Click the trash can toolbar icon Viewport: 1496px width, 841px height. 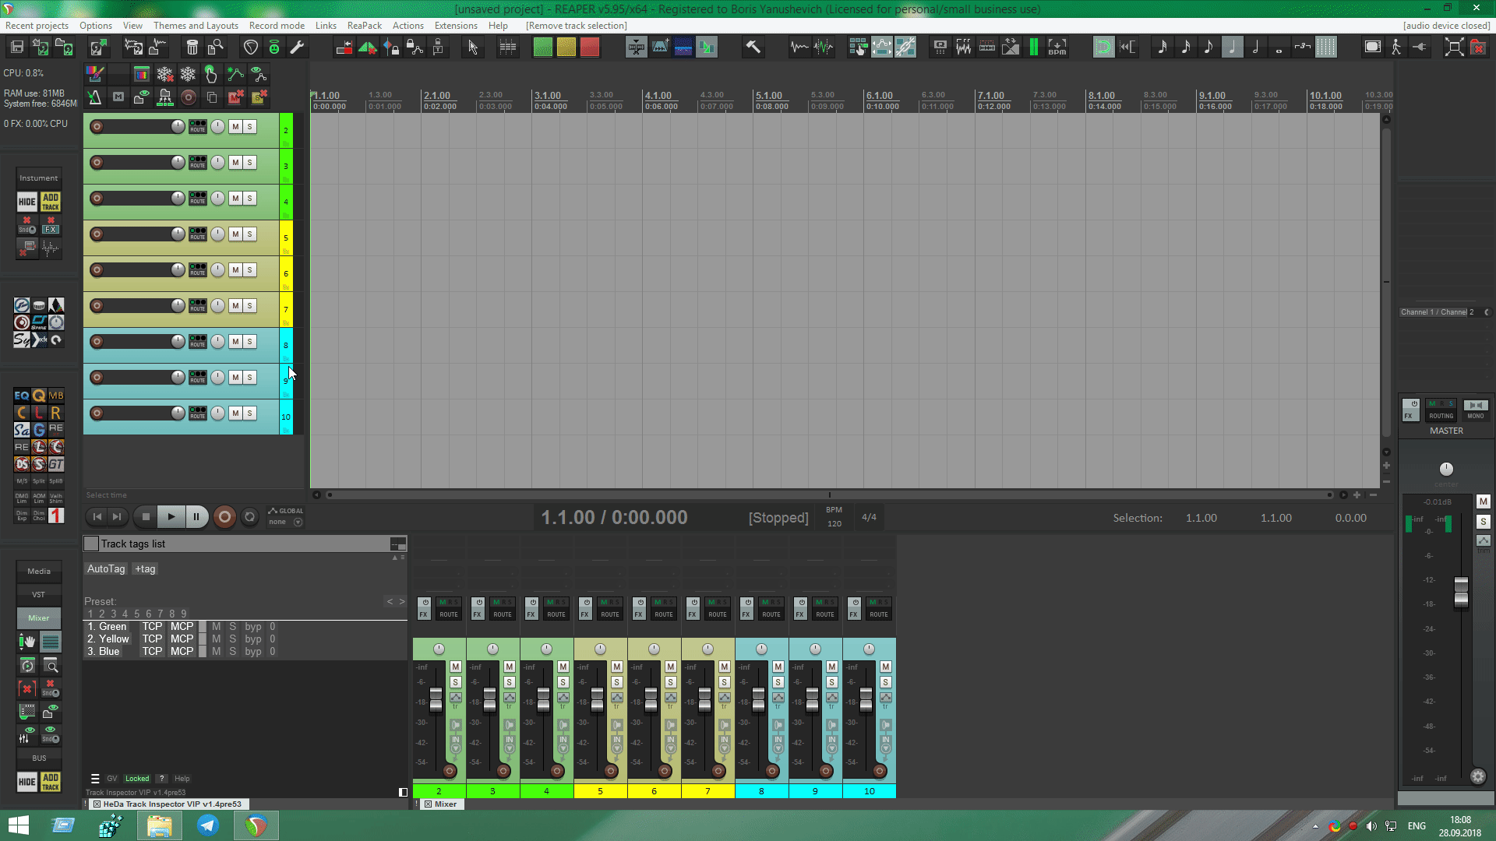click(x=192, y=48)
